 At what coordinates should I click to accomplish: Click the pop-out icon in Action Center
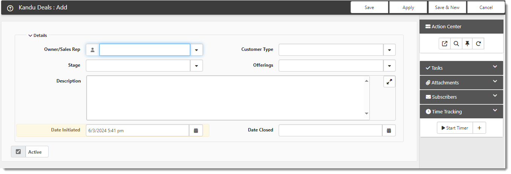[x=445, y=44]
